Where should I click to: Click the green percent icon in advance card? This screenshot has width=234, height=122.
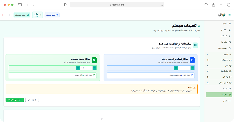pos(94,60)
